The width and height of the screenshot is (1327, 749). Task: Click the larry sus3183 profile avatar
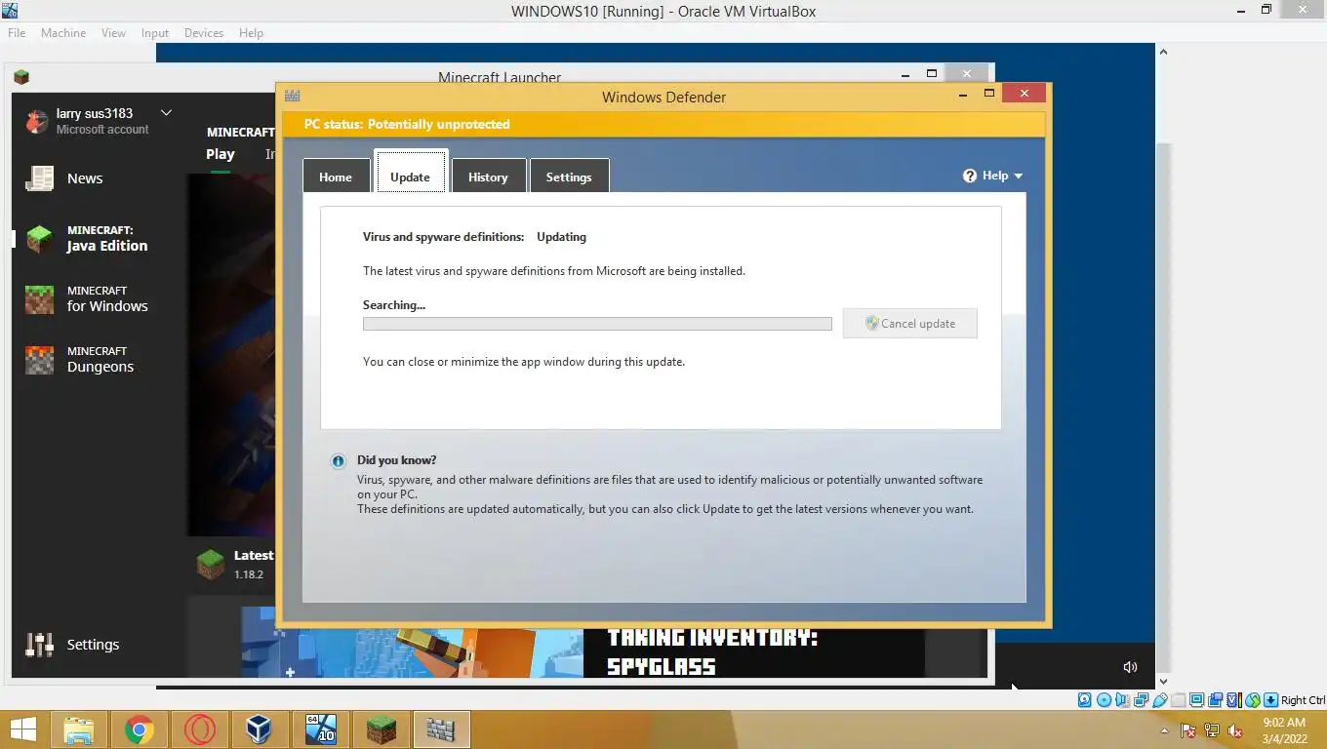coord(37,121)
